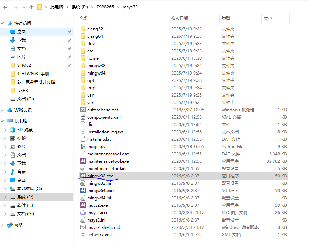Open the mingw64 folder in file list
309x246 pixels.
[96, 73]
